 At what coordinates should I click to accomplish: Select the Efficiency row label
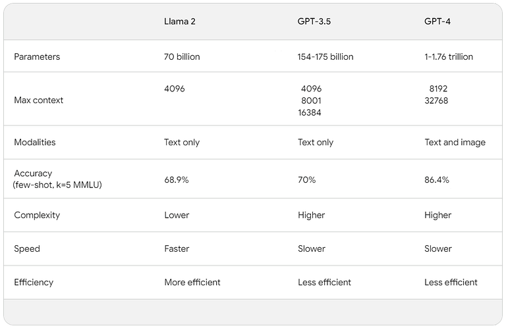(34, 282)
